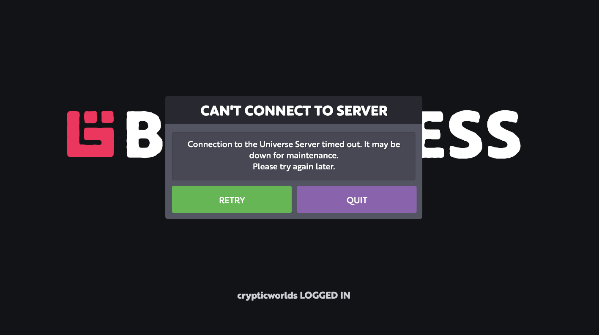Click the crypticworlds username text
The height and width of the screenshot is (335, 599).
click(x=267, y=296)
